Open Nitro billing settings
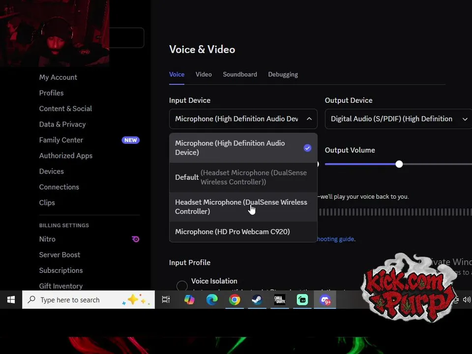This screenshot has width=472, height=354. coord(47,239)
